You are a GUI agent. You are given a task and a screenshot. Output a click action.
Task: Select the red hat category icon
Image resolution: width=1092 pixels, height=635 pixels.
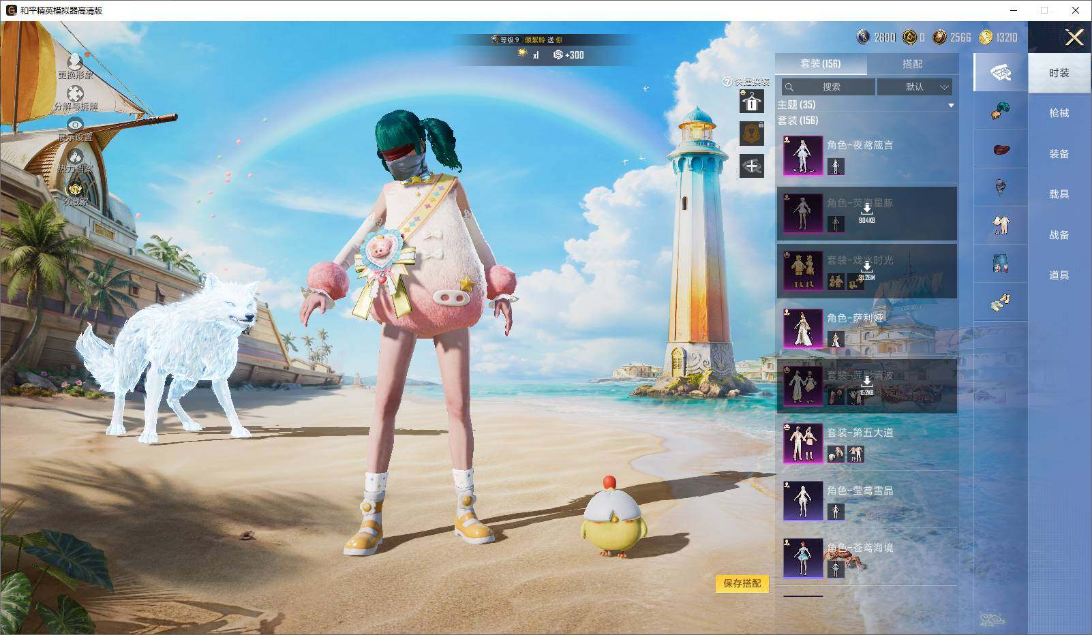(x=1000, y=149)
